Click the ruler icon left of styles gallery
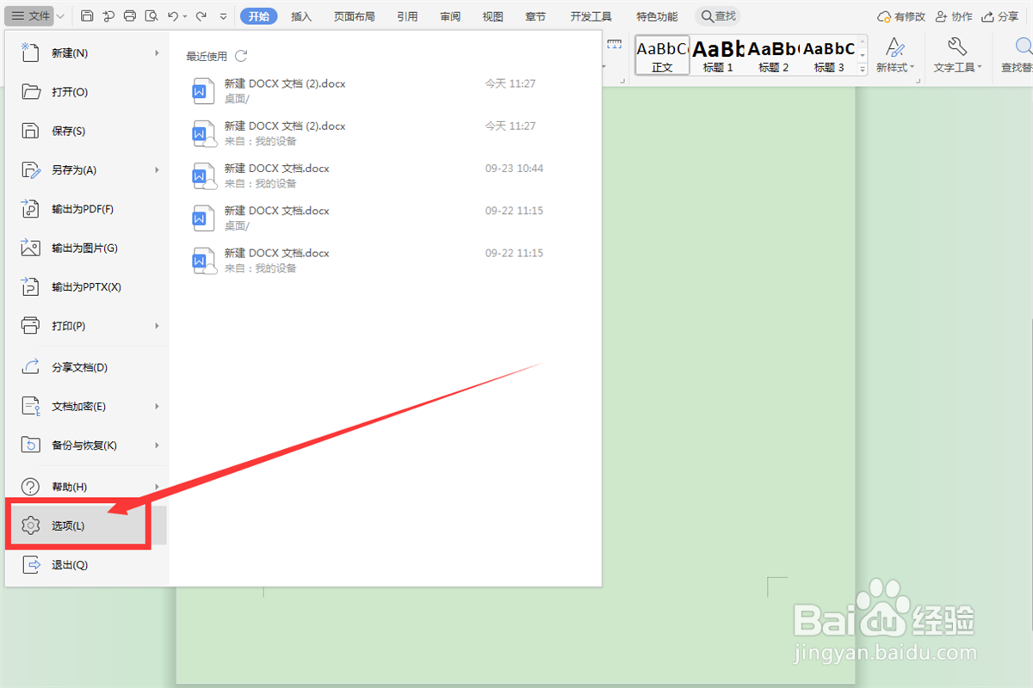 (x=614, y=45)
